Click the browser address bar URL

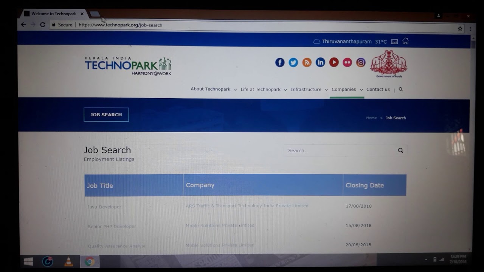[120, 25]
